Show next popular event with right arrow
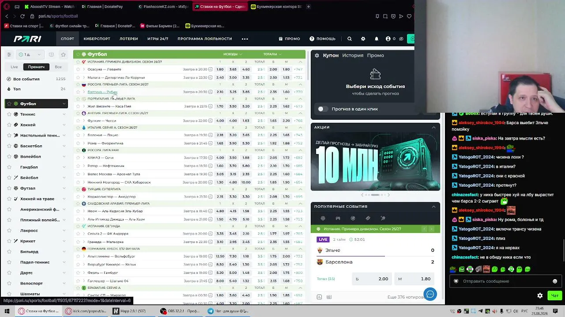This screenshot has height=317, width=565. pyautogui.click(x=431, y=229)
